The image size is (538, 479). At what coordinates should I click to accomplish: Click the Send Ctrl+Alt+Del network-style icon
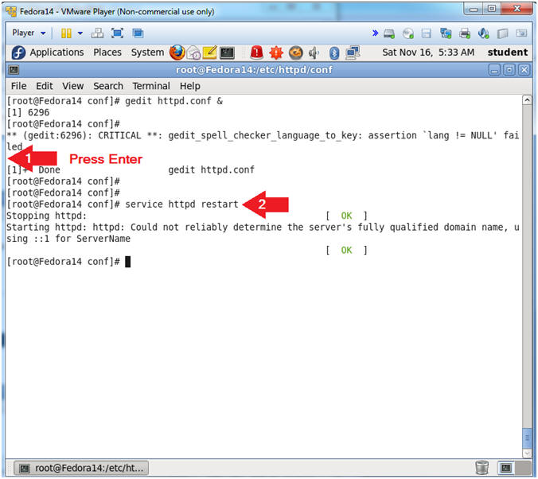[x=97, y=33]
